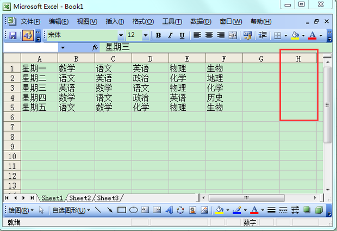337x231 pixels.
Task: Apply blue line color in drawing toolbar
Action: (x=237, y=210)
